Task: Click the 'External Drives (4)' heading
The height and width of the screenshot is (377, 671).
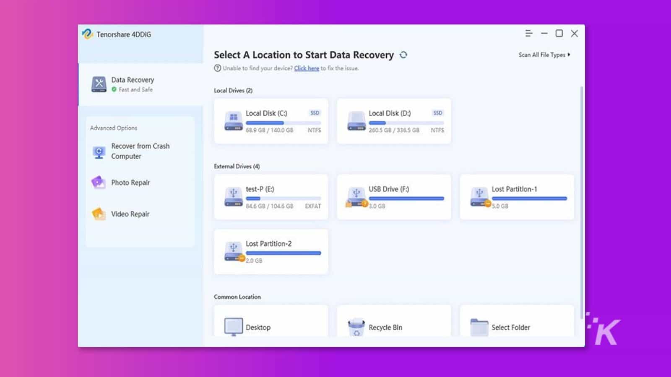Action: tap(237, 166)
